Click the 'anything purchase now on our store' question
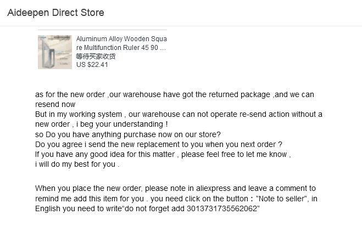The height and width of the screenshot is (226, 362). 127,134
